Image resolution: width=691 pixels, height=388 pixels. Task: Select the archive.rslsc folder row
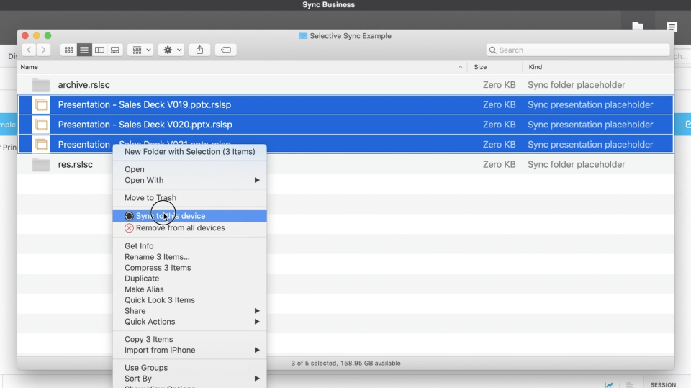(346, 85)
